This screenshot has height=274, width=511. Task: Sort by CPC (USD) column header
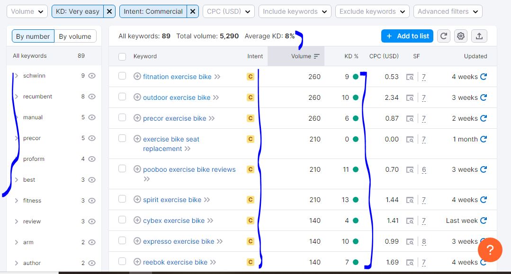pos(384,56)
